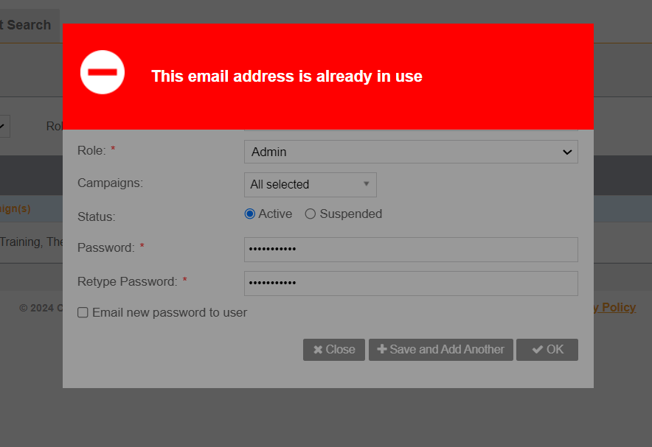Open the Role dropdown showing Admin
Viewport: 652px width, 447px height.
coord(411,152)
